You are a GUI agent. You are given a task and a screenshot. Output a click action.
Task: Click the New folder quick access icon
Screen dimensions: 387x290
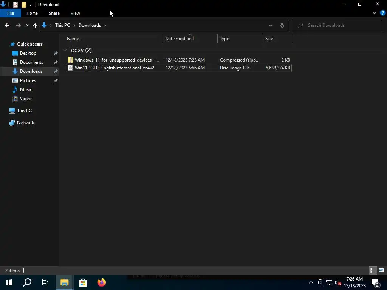point(24,5)
